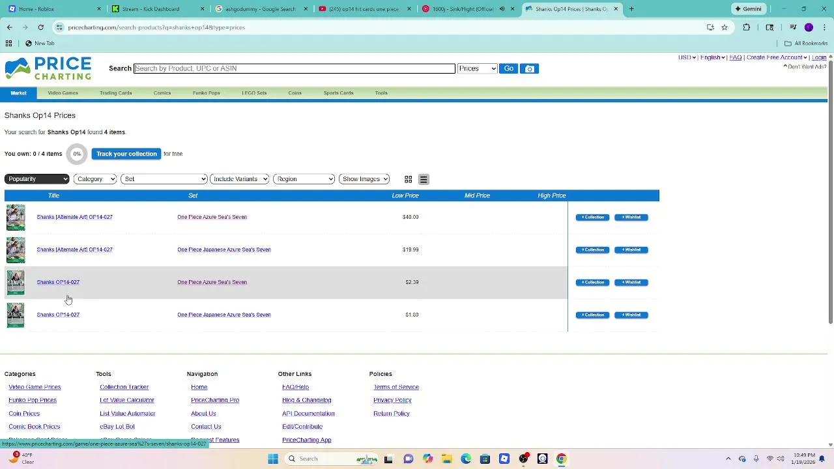
Task: Open the Collection Tracker footer link
Action: tap(124, 387)
